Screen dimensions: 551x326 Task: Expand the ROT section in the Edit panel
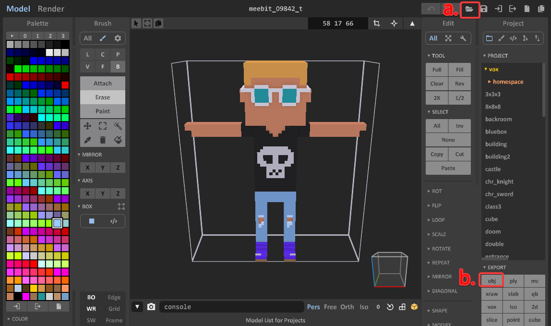tap(436, 191)
